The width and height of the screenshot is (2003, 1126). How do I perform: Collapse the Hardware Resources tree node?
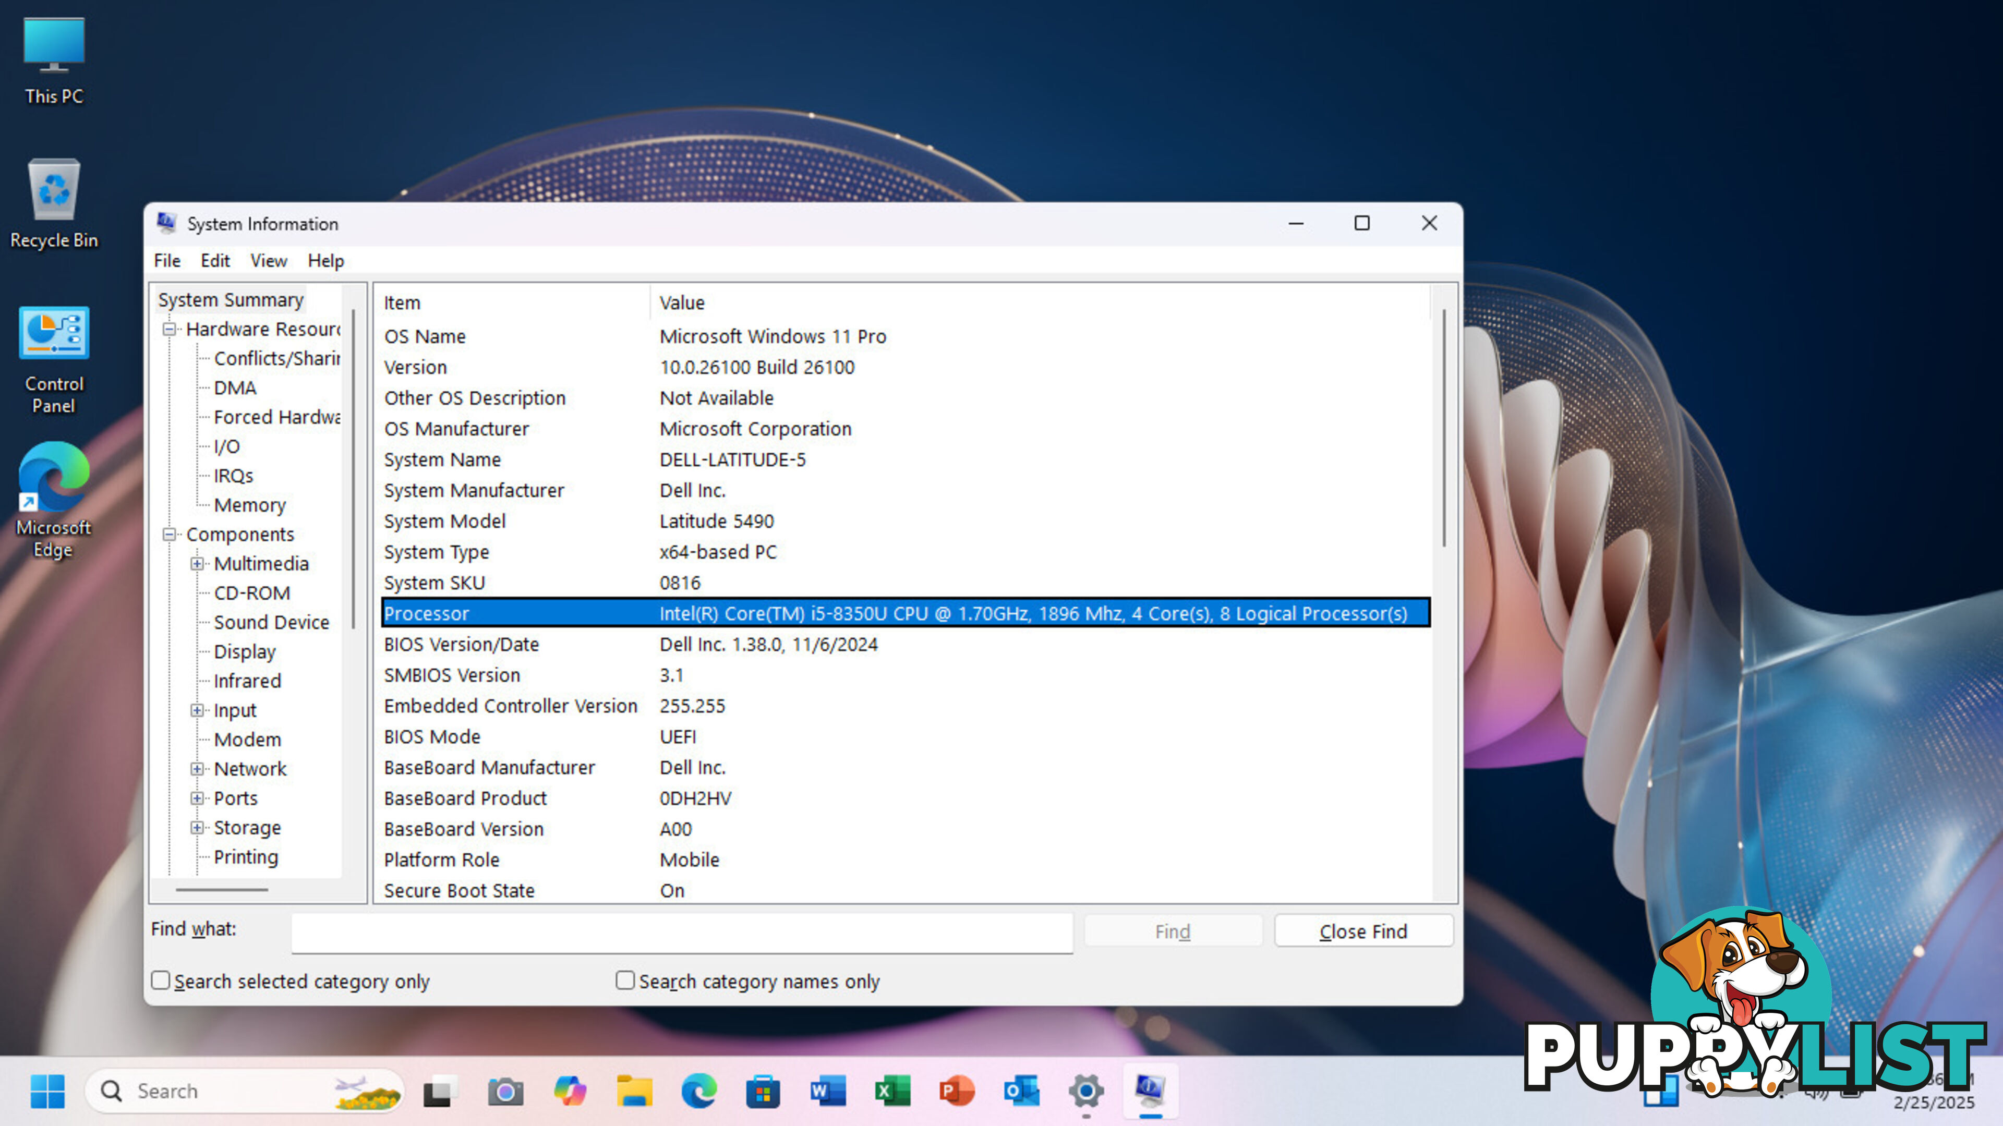click(168, 329)
